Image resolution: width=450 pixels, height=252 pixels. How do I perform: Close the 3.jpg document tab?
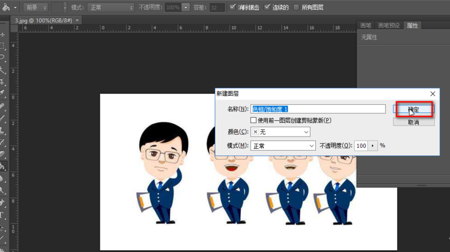pos(78,20)
